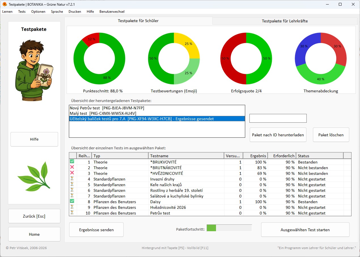Switch to Testpakete für Lehrkräfte tab
This screenshot has height=257, width=360.
click(x=285, y=21)
